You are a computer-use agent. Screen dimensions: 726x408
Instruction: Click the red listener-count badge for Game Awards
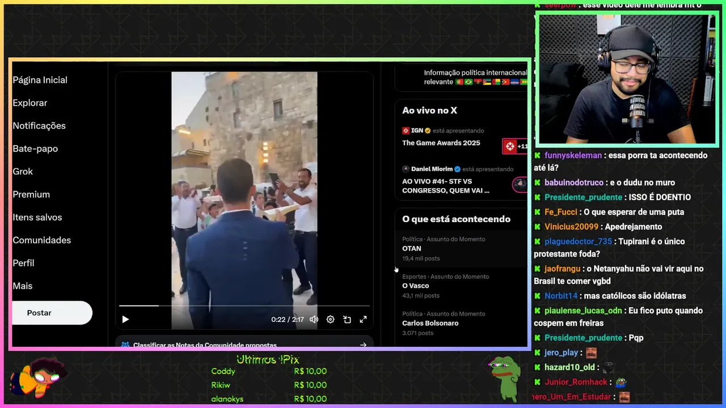coord(515,146)
